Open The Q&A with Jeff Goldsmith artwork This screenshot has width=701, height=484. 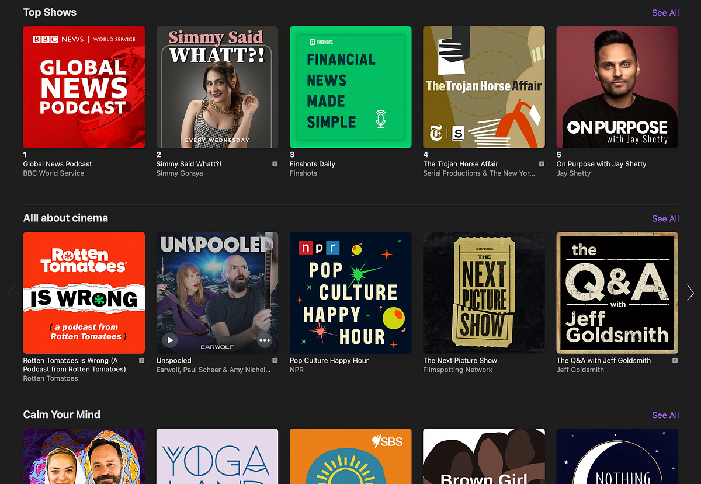617,293
